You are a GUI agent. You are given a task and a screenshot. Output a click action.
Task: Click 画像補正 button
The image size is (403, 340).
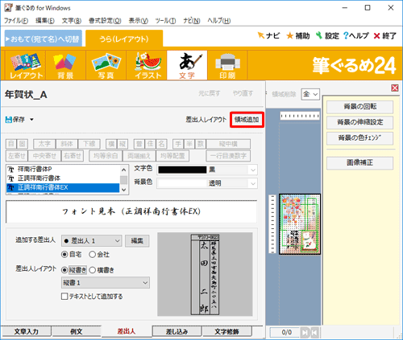[360, 163]
